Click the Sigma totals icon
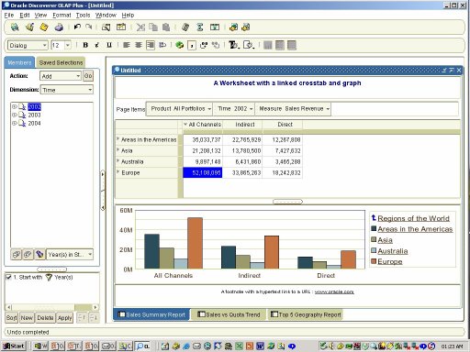Viewport: 470px width, 352px height. 200,27
